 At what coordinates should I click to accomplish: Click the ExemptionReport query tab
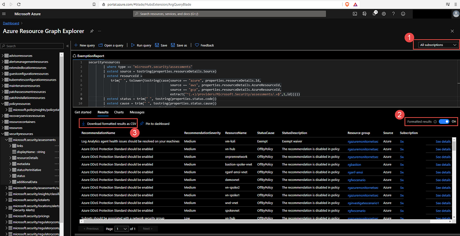coord(88,56)
